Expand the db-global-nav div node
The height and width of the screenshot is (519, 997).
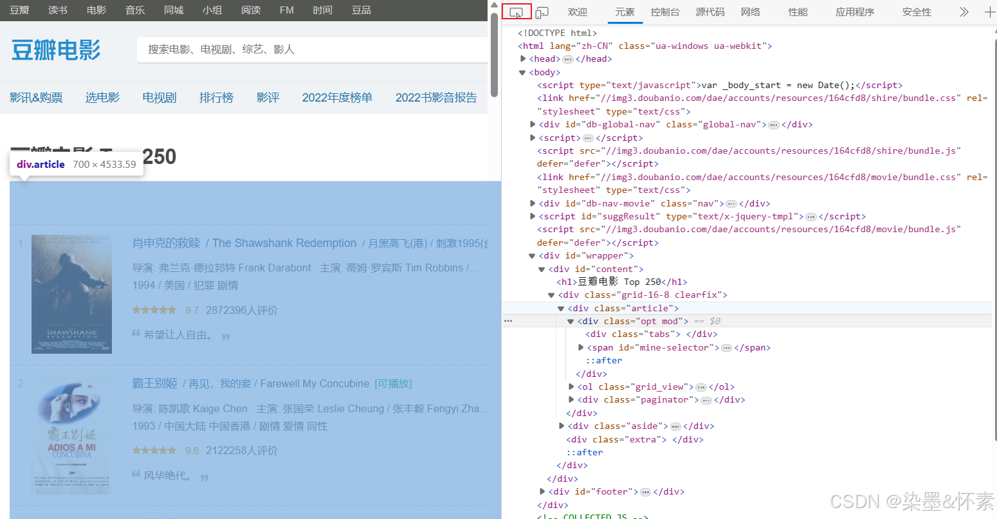[x=533, y=124]
